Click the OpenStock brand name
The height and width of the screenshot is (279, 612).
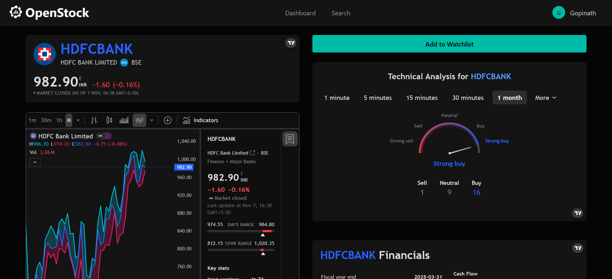point(57,13)
